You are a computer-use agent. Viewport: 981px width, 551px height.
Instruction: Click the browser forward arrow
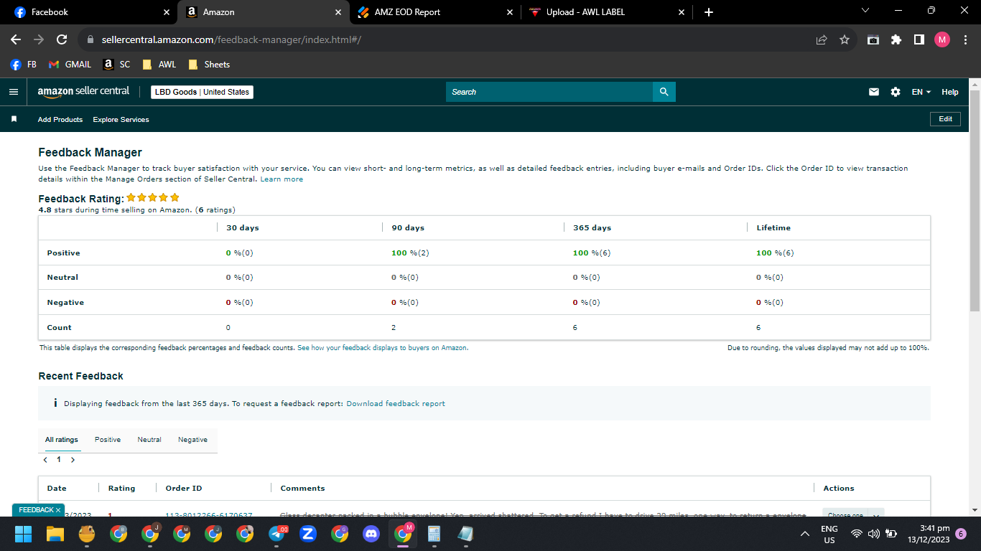click(39, 40)
